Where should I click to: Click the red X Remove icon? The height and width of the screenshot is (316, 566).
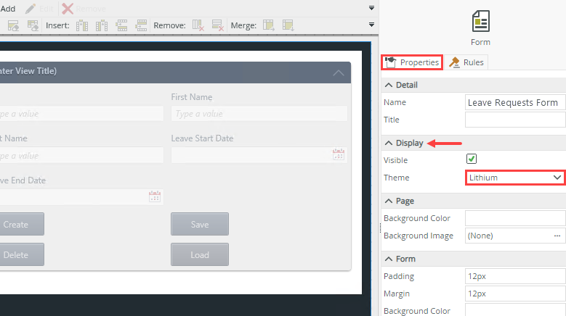pyautogui.click(x=68, y=9)
